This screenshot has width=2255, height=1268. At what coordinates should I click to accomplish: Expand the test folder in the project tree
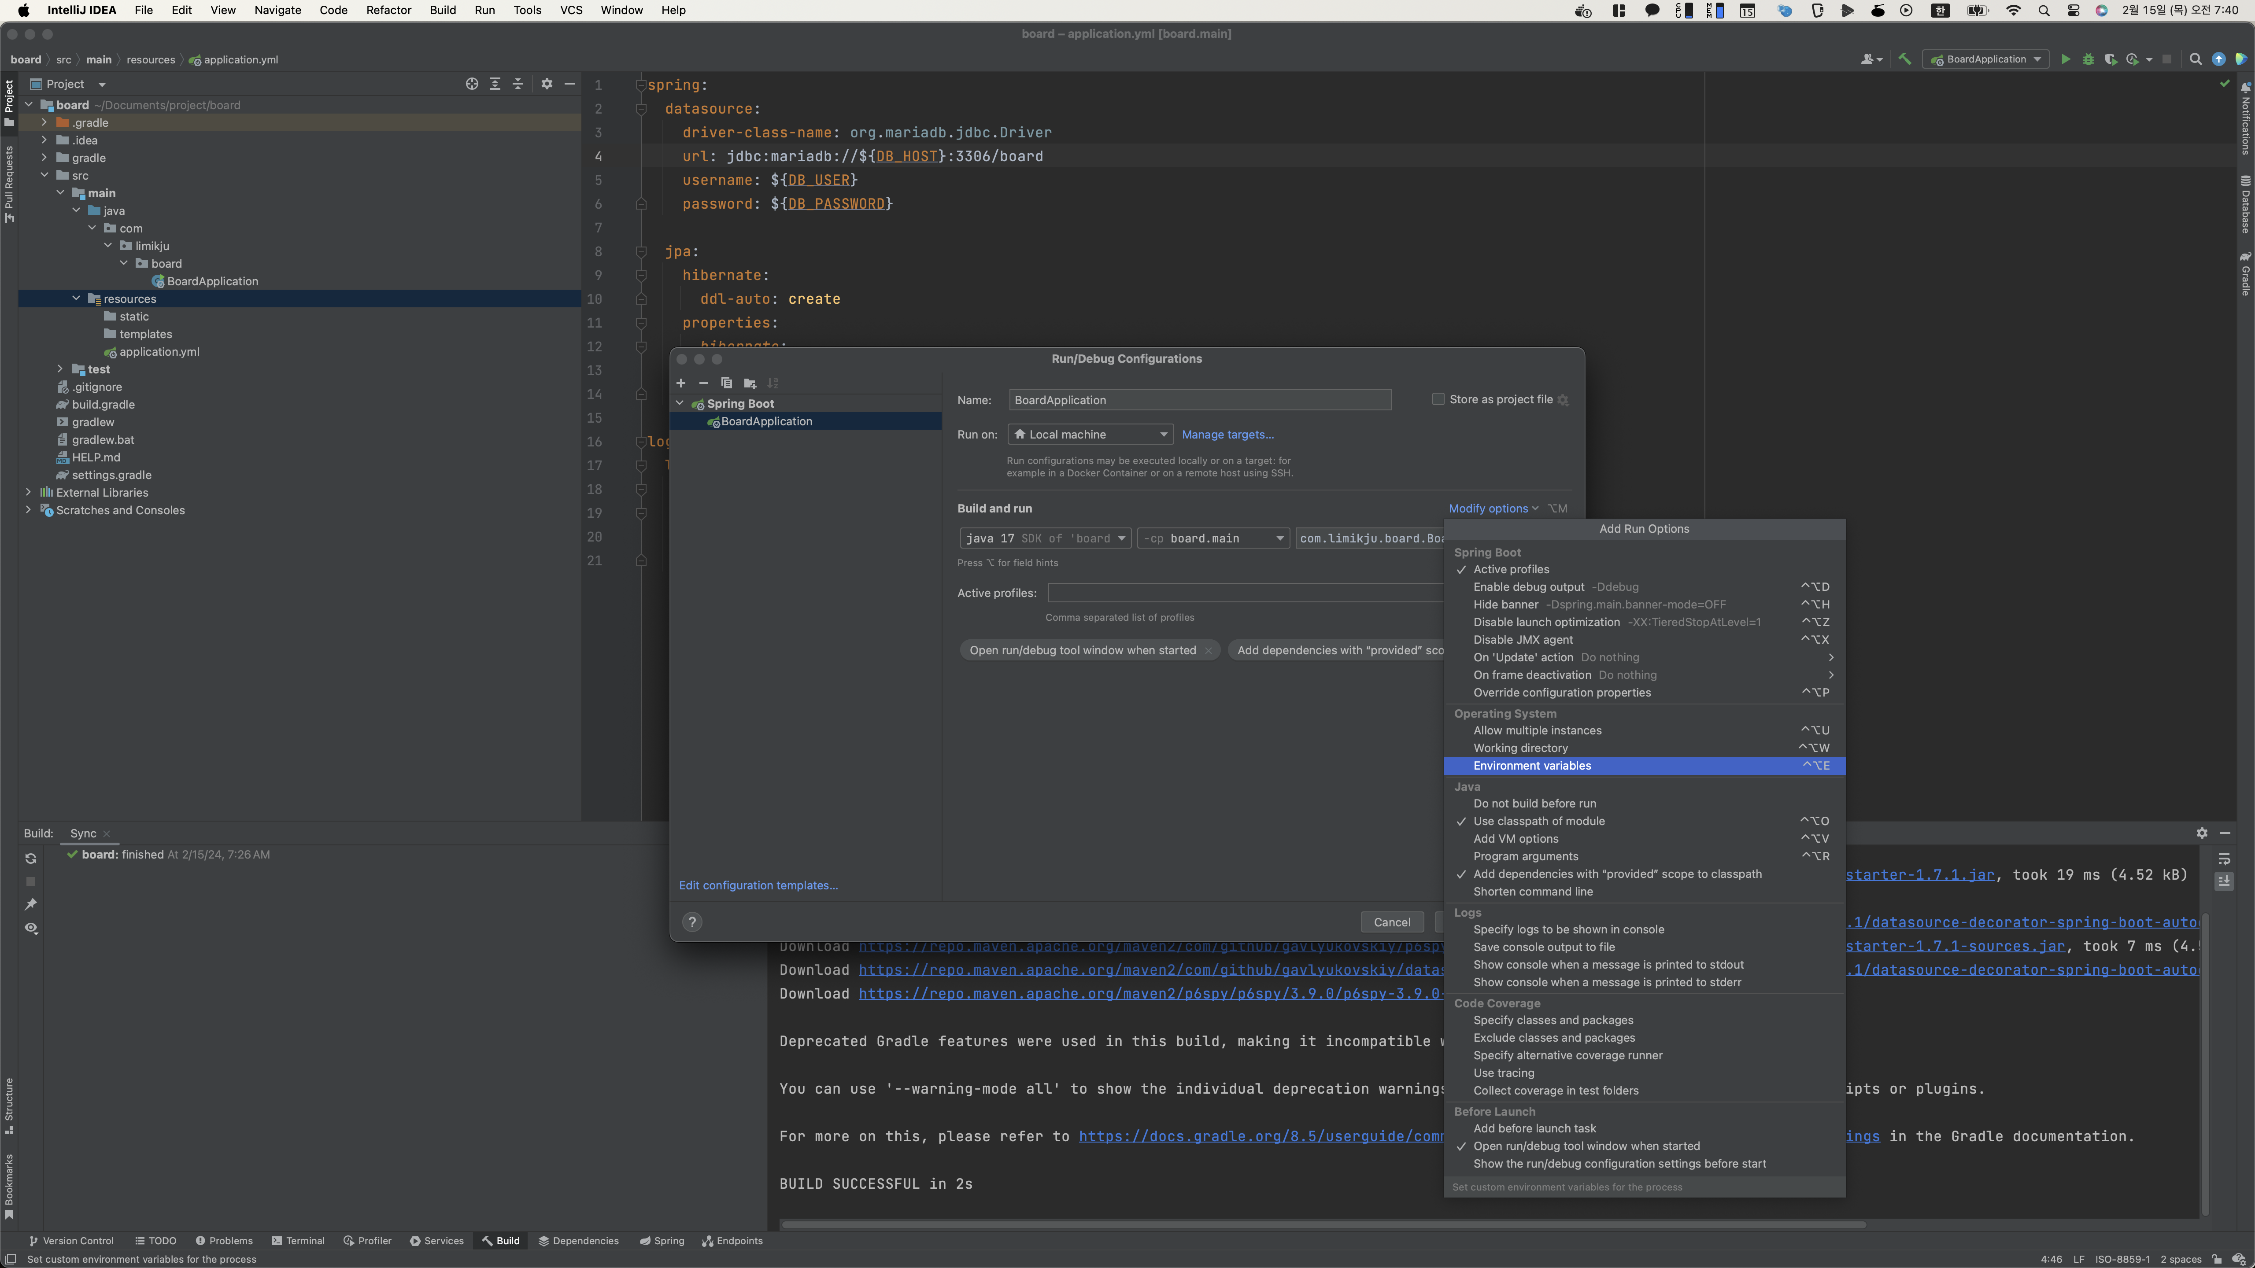click(x=59, y=369)
